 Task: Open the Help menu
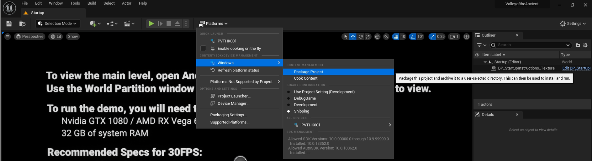pyautogui.click(x=143, y=3)
